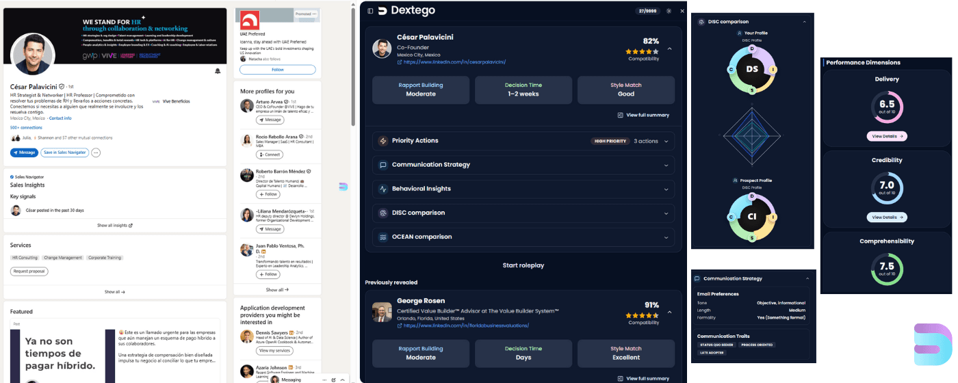Image resolution: width=958 pixels, height=383 pixels.
Task: Click the HR Consulting service tag
Action: pyautogui.click(x=25, y=258)
